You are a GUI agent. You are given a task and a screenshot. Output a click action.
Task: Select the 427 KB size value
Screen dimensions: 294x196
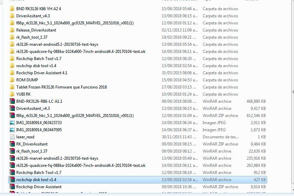(x=260, y=179)
